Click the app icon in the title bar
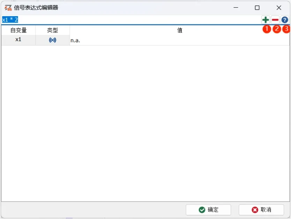 8,8
